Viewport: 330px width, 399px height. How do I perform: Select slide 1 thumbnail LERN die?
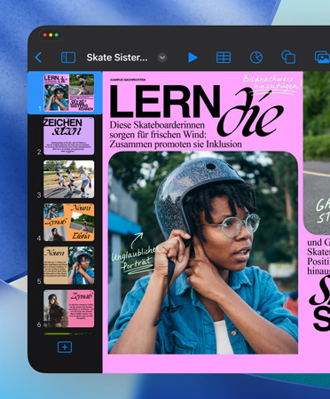[x=69, y=92]
